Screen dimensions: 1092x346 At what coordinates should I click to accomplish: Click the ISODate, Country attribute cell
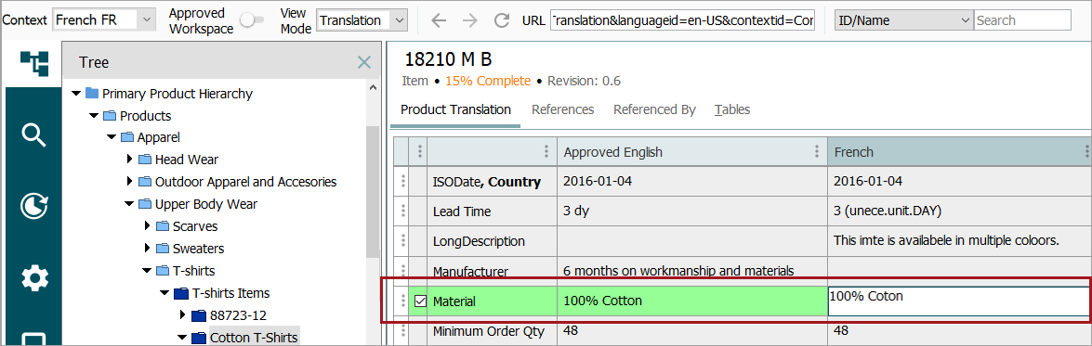[x=492, y=181]
